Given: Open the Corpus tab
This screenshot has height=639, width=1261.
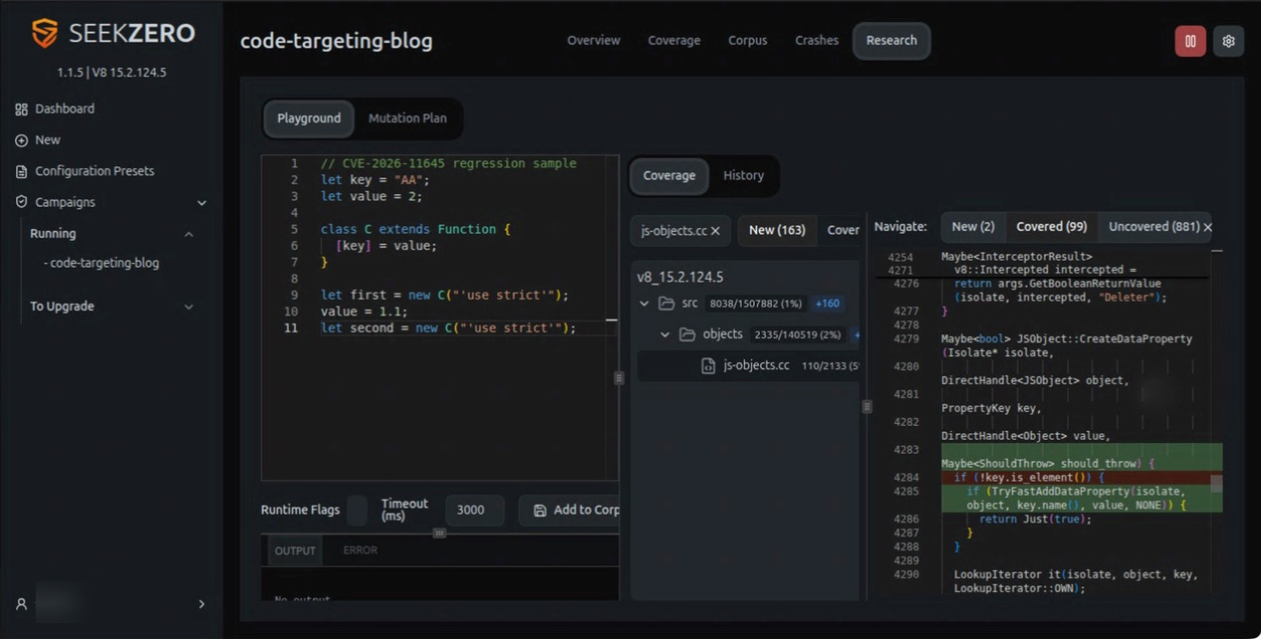Looking at the screenshot, I should pyautogui.click(x=748, y=41).
